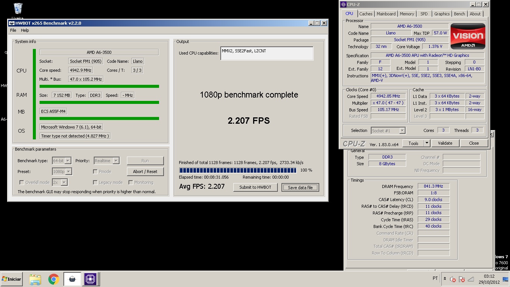Click the DRAM Frequency 841.3 MHz value
This screenshot has height=287, width=510.
(x=433, y=186)
